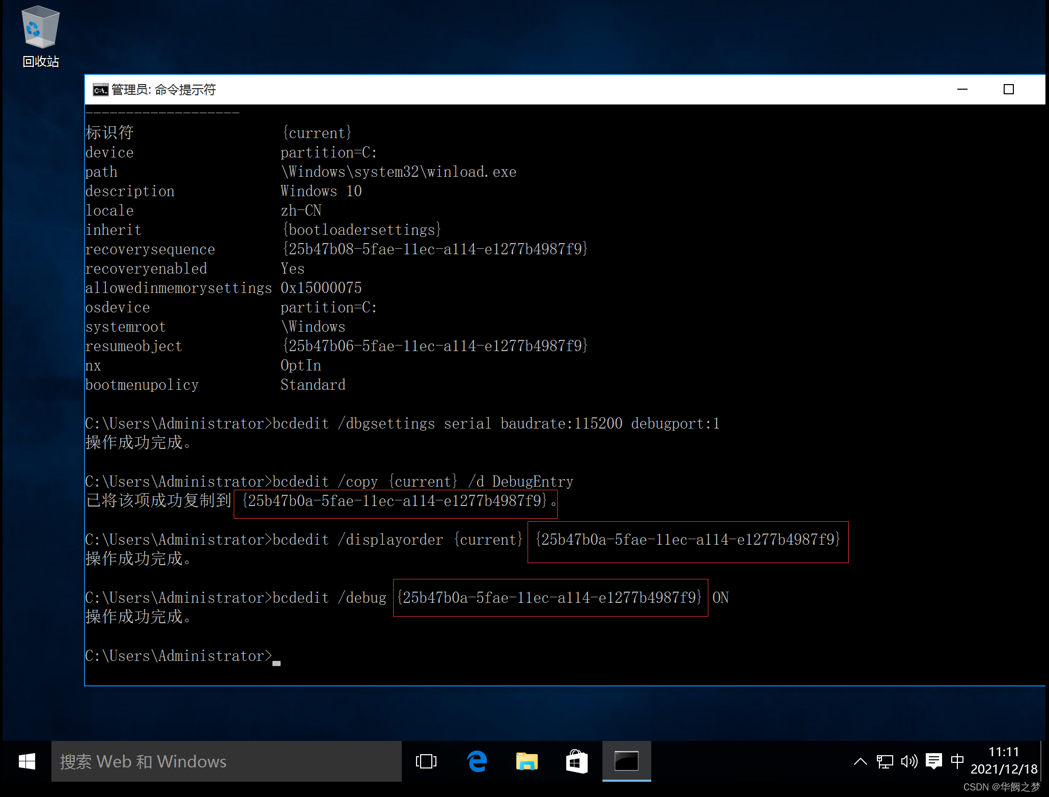Open the Windows Store taskbar icon

pyautogui.click(x=576, y=762)
